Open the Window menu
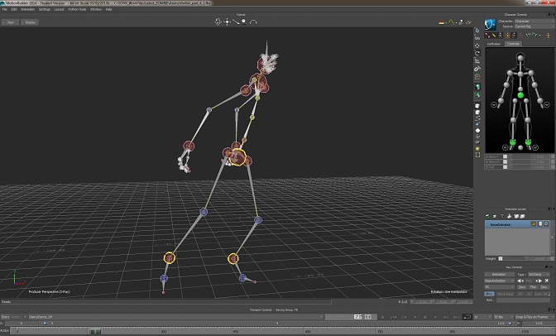 click(x=96, y=9)
